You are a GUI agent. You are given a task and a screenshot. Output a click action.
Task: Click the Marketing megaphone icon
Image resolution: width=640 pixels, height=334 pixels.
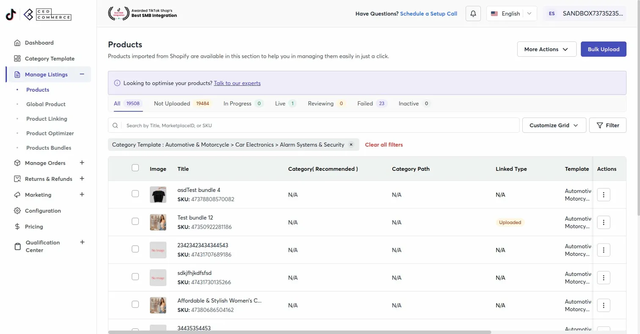17,195
